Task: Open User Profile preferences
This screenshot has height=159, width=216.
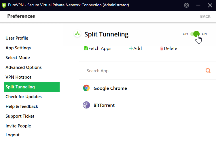Action: [x=17, y=38]
